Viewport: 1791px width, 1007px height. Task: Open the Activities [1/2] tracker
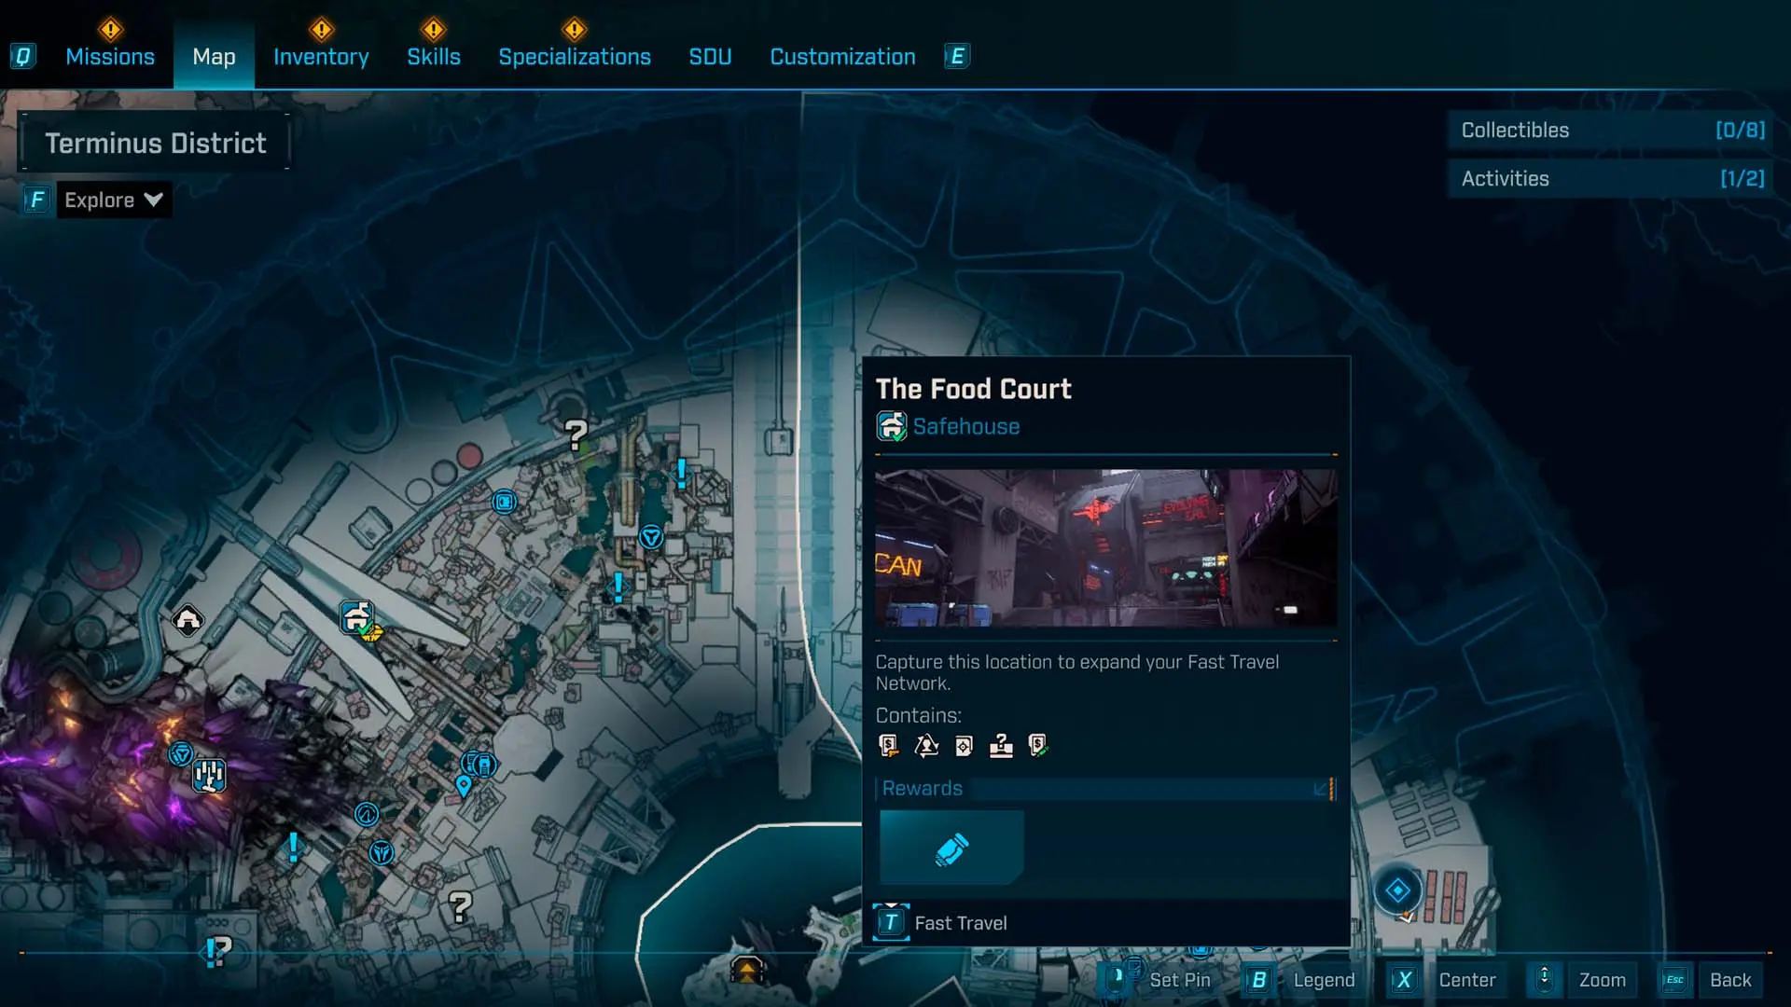pyautogui.click(x=1612, y=179)
